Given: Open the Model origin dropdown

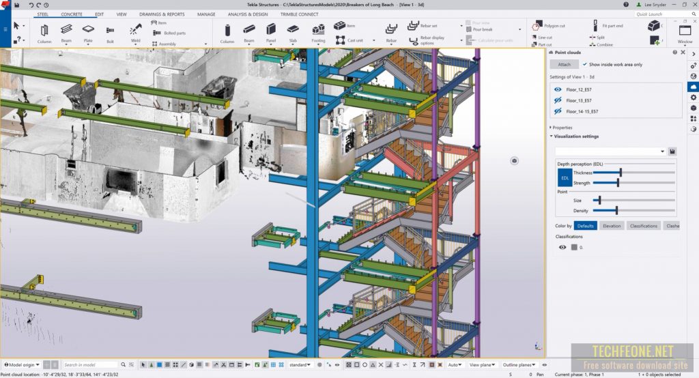Looking at the screenshot, I should (22, 364).
